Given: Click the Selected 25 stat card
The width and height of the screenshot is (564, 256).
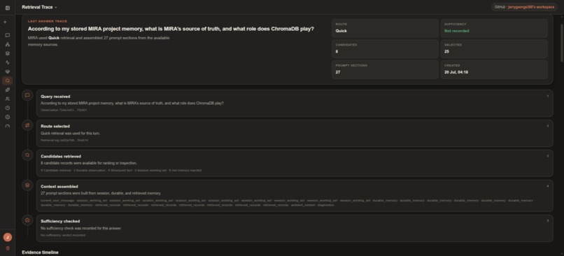Looking at the screenshot, I should [x=494, y=49].
